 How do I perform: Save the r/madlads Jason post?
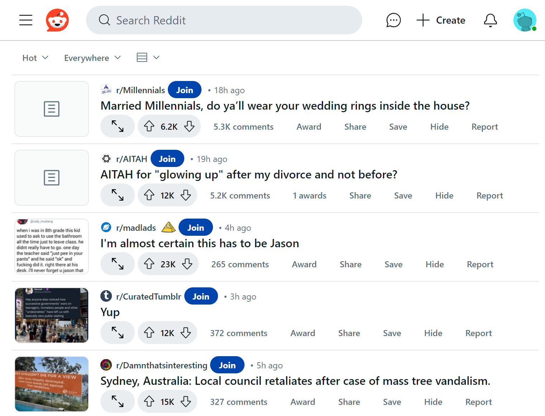pos(393,264)
